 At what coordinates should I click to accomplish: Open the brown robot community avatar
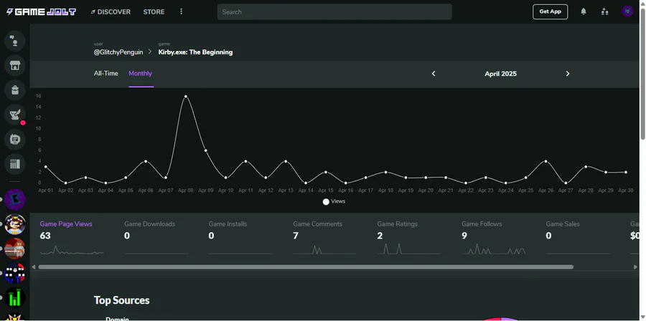[15, 249]
